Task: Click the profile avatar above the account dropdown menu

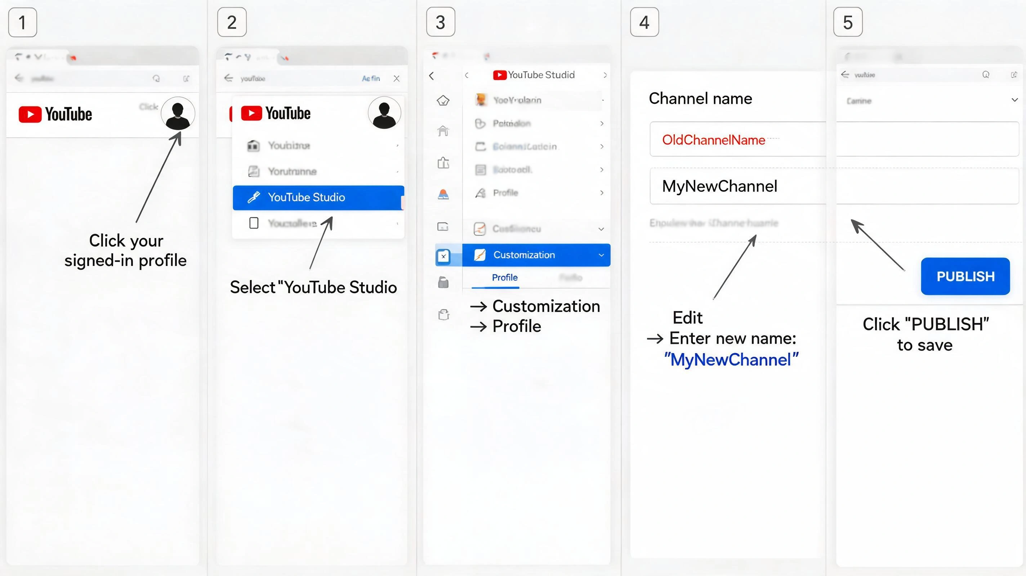Action: pyautogui.click(x=384, y=113)
